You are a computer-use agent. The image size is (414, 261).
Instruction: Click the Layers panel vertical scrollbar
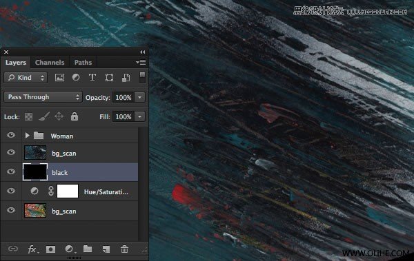click(143, 184)
